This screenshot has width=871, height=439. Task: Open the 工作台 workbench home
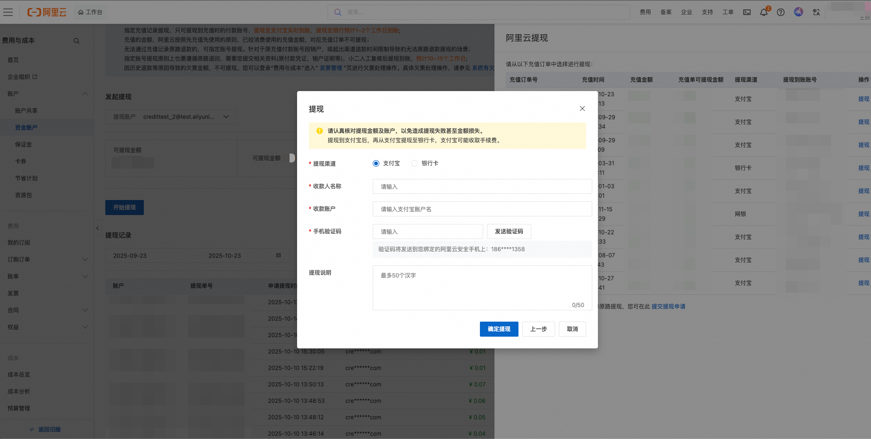click(90, 12)
